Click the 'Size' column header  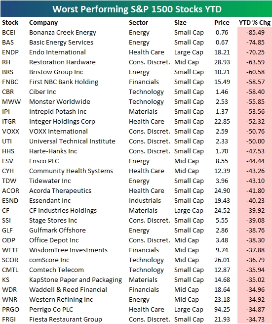point(180,23)
